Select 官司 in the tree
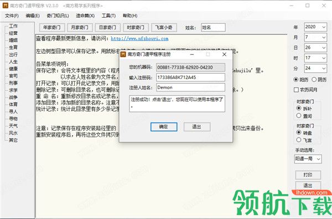Image resolution: width=332 pixels, height=219 pixels. [13, 76]
